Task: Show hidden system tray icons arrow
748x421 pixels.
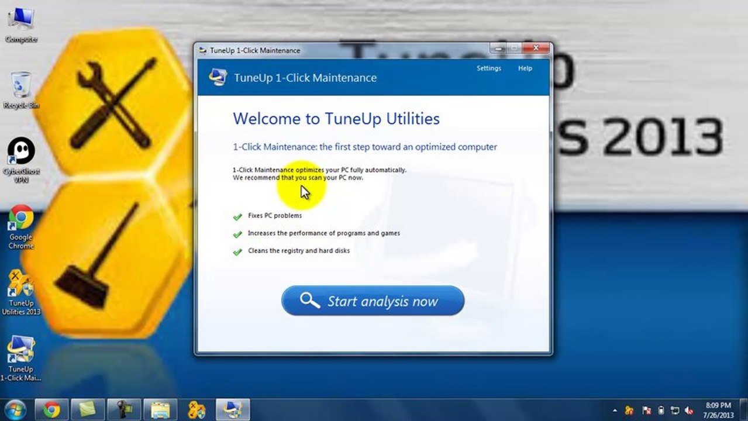Action: [x=615, y=410]
